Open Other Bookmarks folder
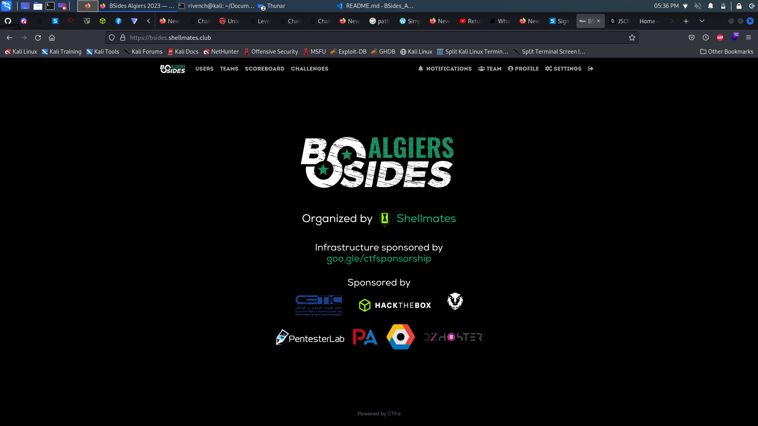 (726, 52)
